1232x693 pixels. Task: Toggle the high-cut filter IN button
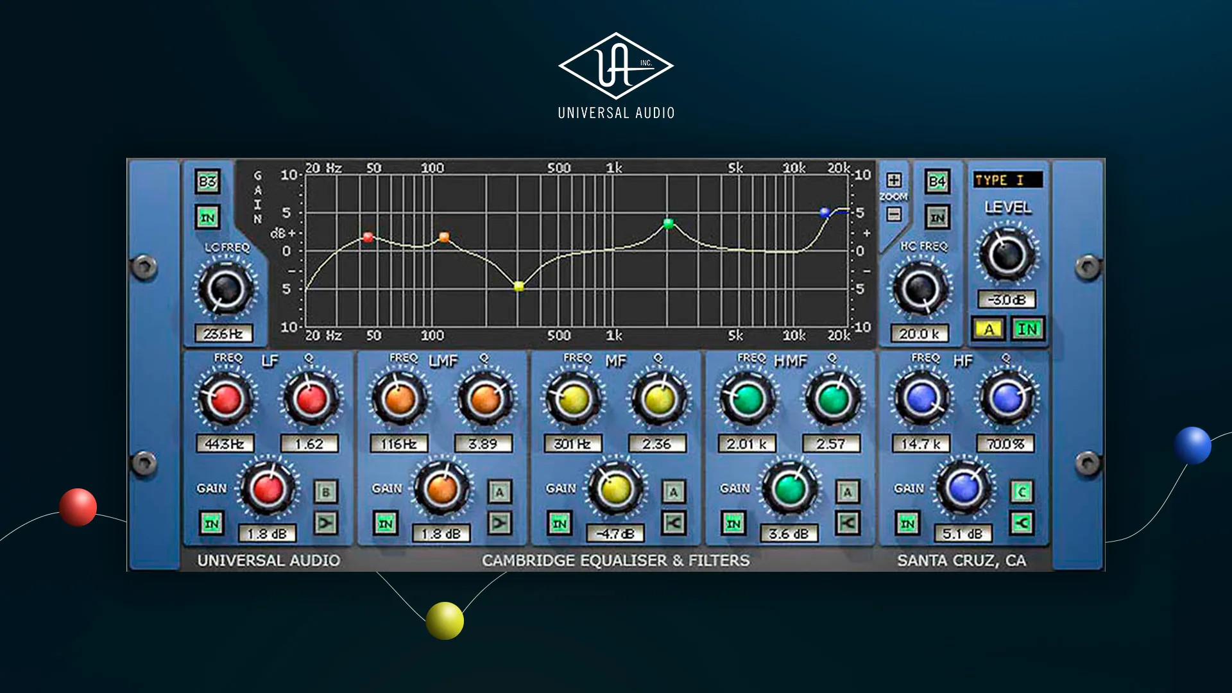[x=937, y=218]
